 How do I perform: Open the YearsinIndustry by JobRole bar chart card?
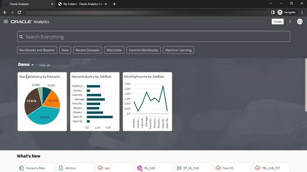point(95,102)
